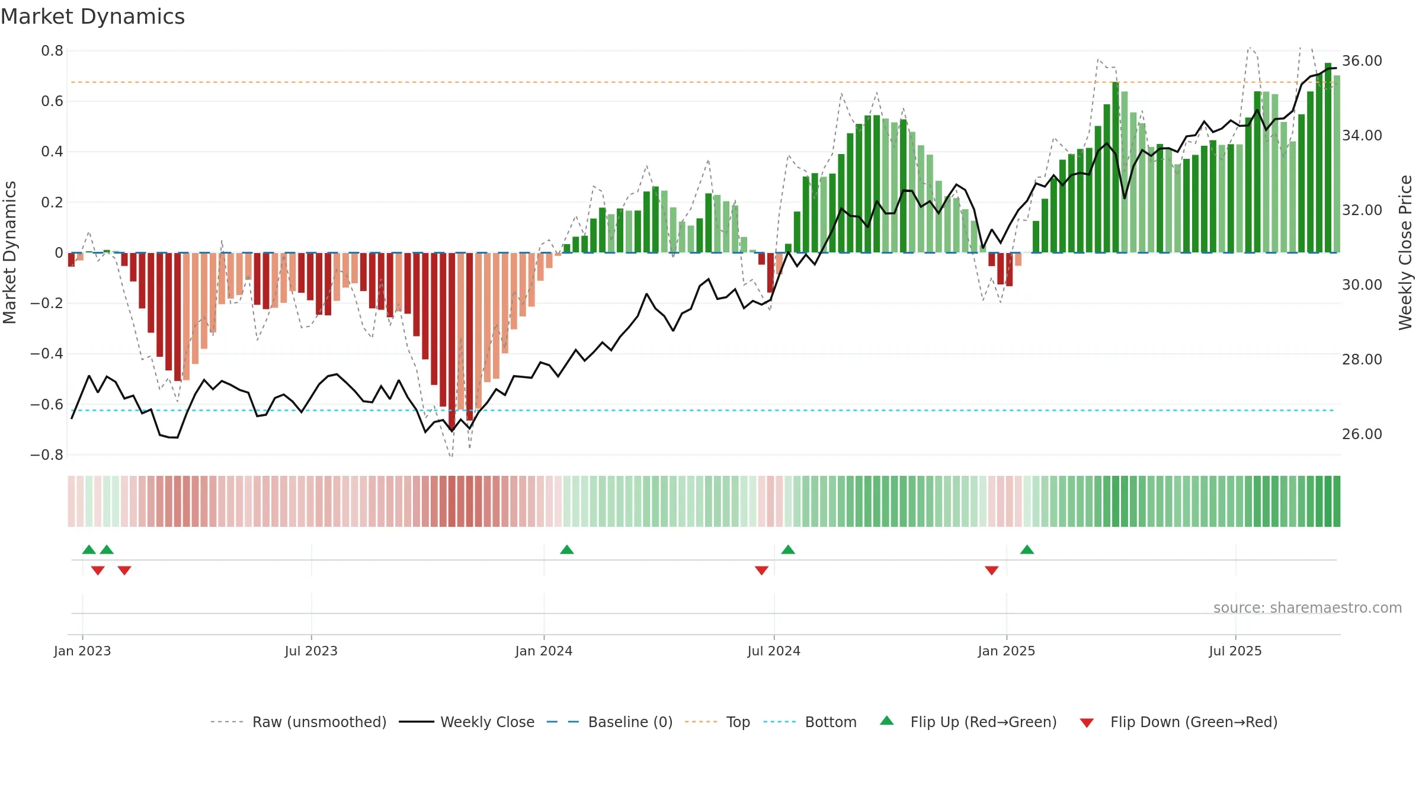This screenshot has width=1422, height=800.
Task: Click the Jul 2025 x-axis label
Action: [1235, 651]
